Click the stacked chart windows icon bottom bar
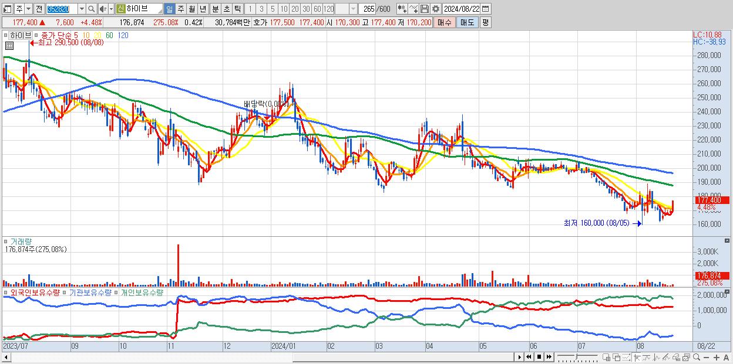The image size is (733, 364). click(x=686, y=358)
